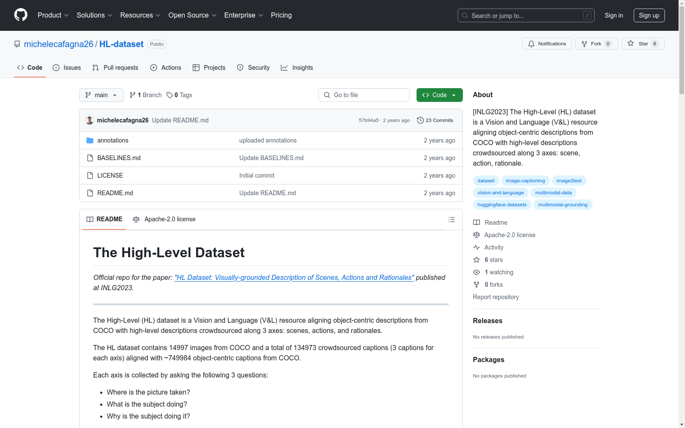
Task: Open the huggingface-datasets topic tag
Action: pyautogui.click(x=502, y=205)
